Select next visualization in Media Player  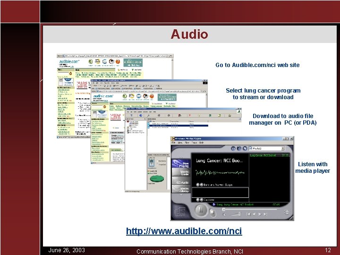click(x=202, y=185)
